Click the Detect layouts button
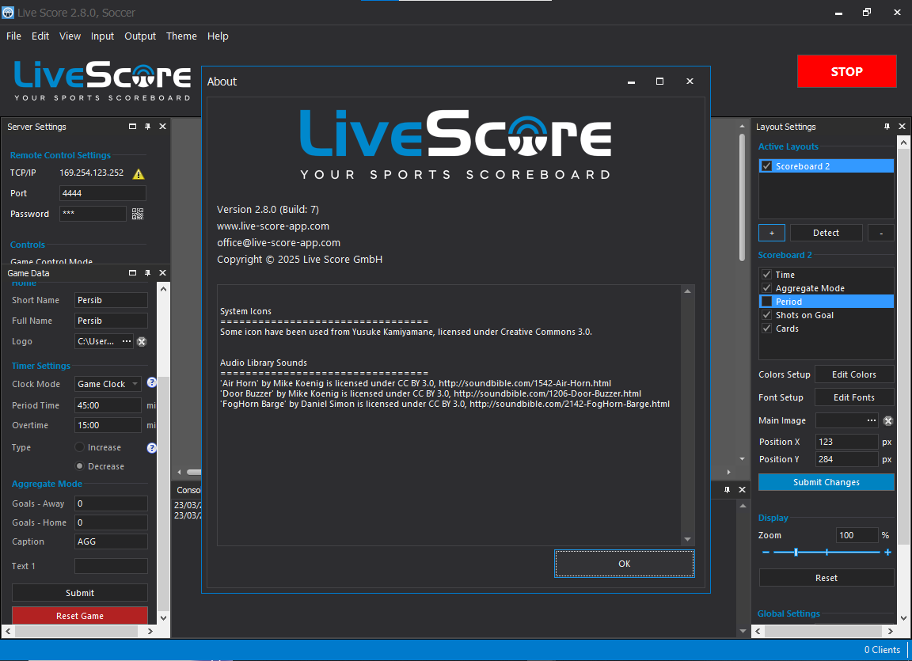912x661 pixels. coord(826,233)
